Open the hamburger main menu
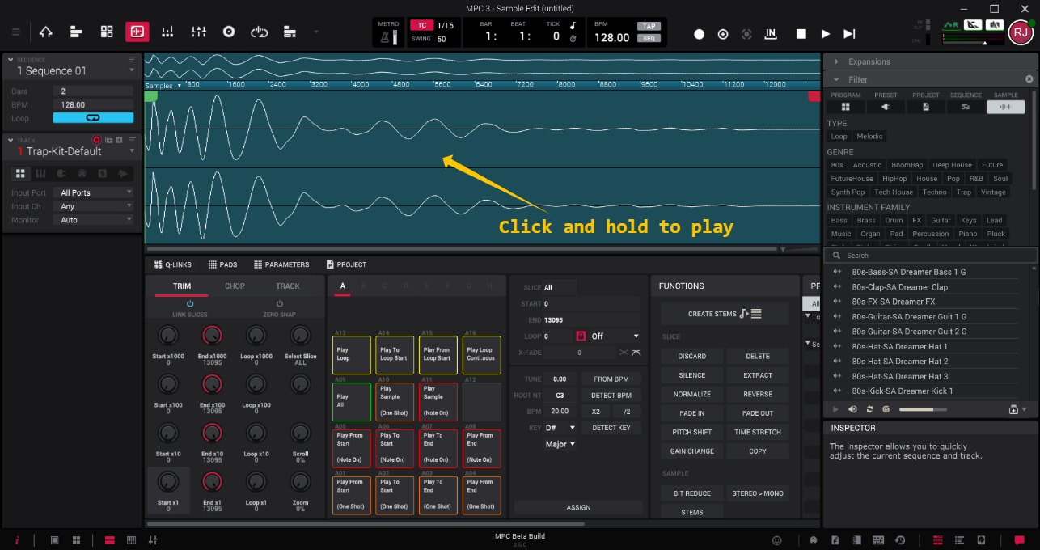 (x=15, y=32)
